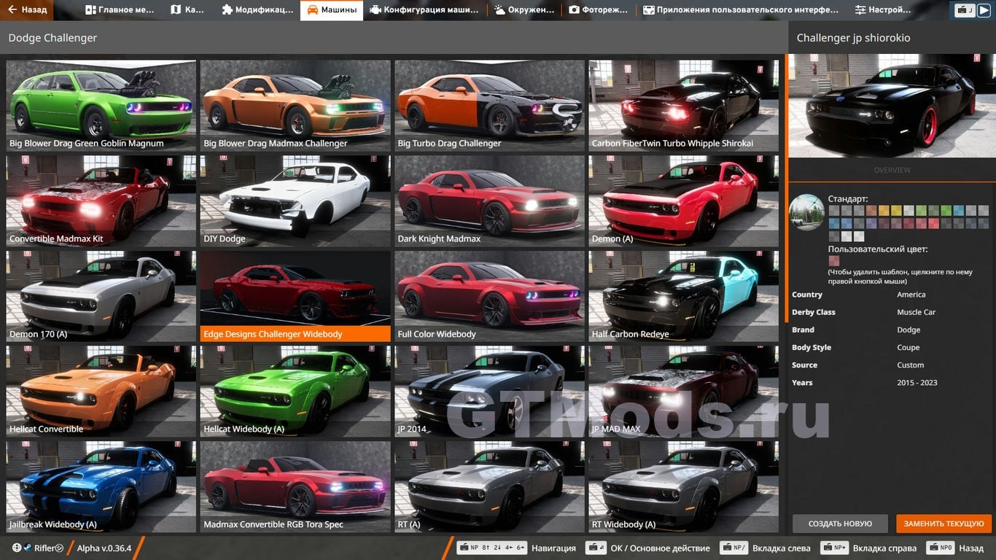Pick the Half Carbon Redeye car
This screenshot has height=560, width=996.
coord(684,296)
